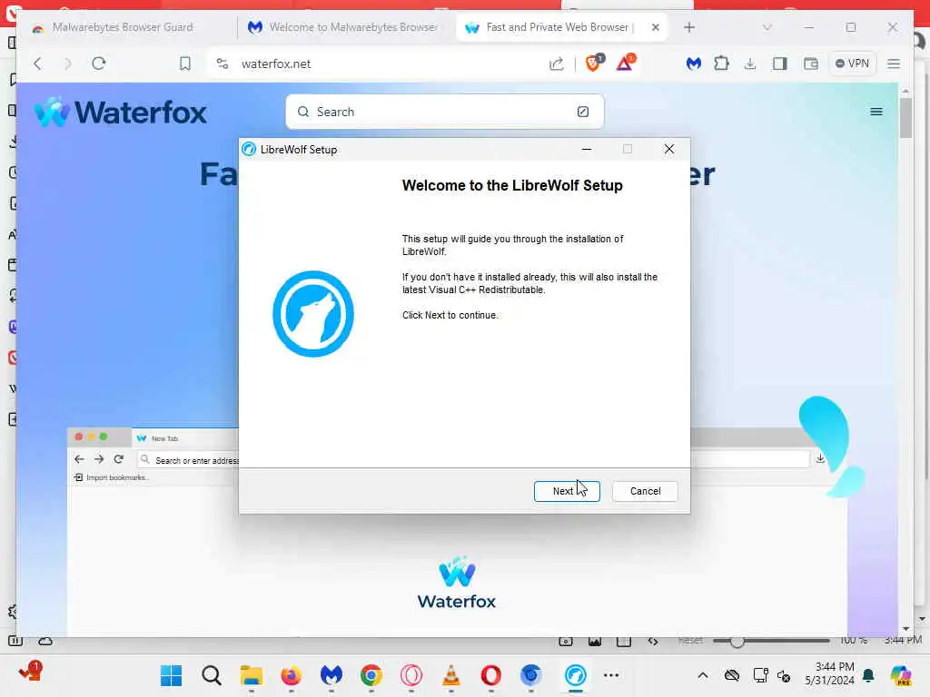Open the browser main hamburger menu
Screen dimensions: 930x697
894,64
